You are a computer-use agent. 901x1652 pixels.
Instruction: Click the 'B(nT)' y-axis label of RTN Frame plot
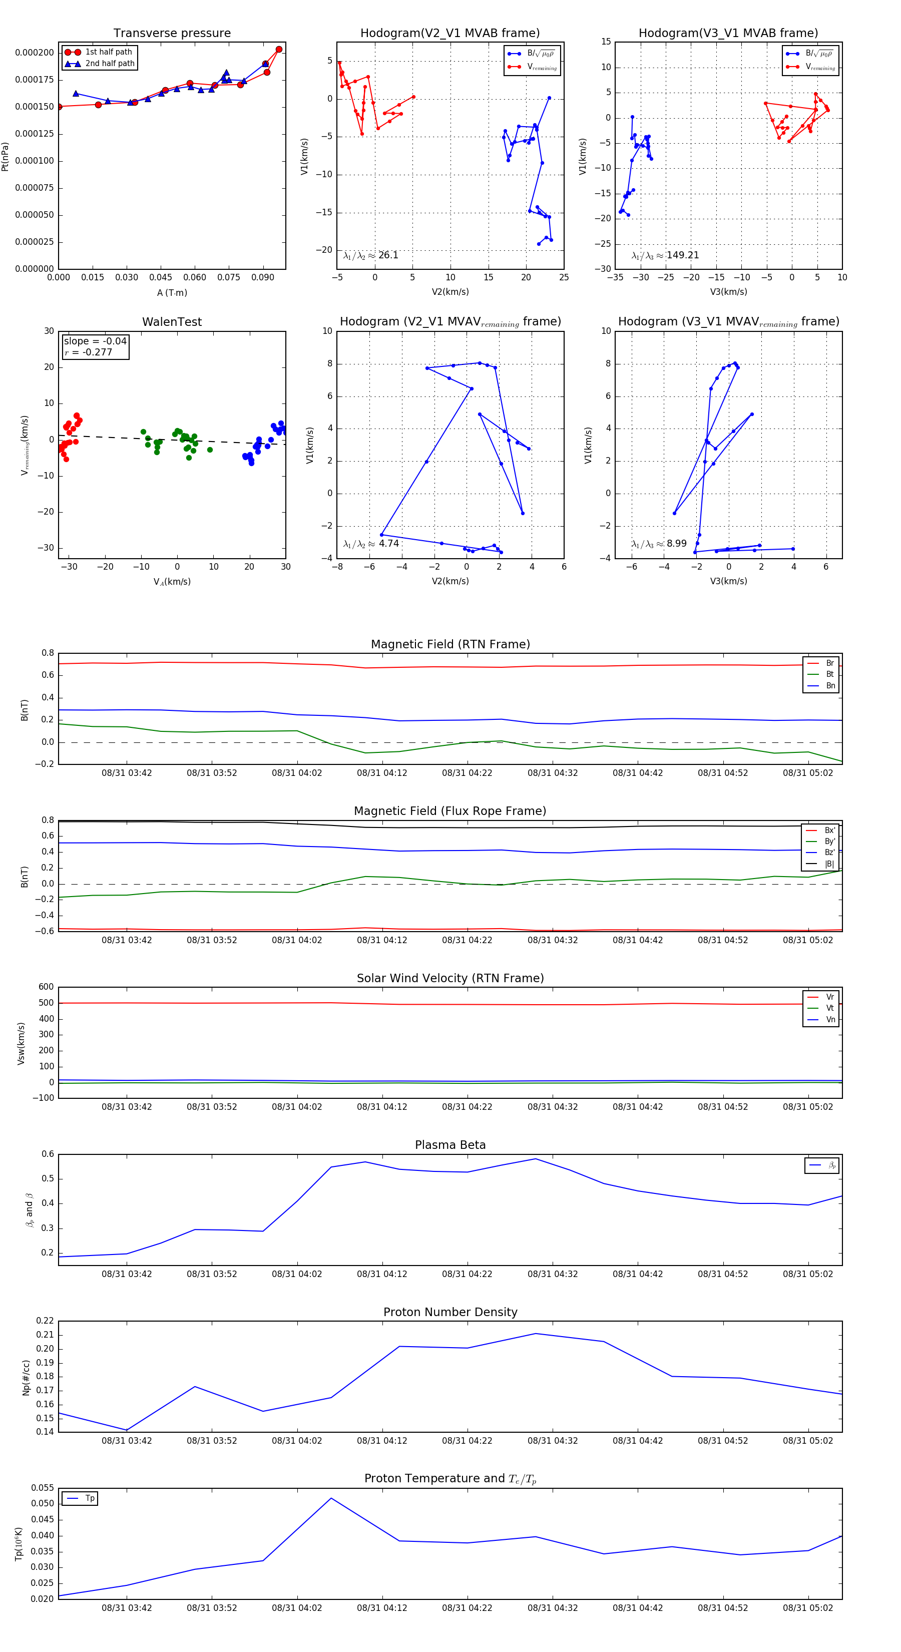point(25,710)
